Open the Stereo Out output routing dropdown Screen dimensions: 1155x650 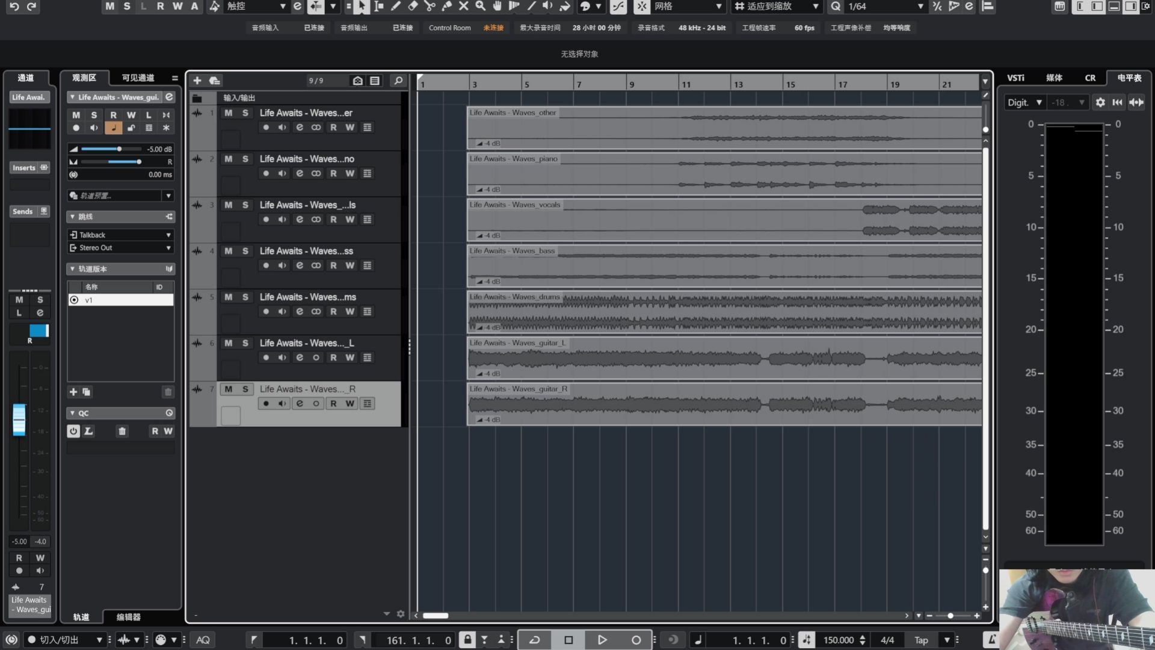[120, 248]
